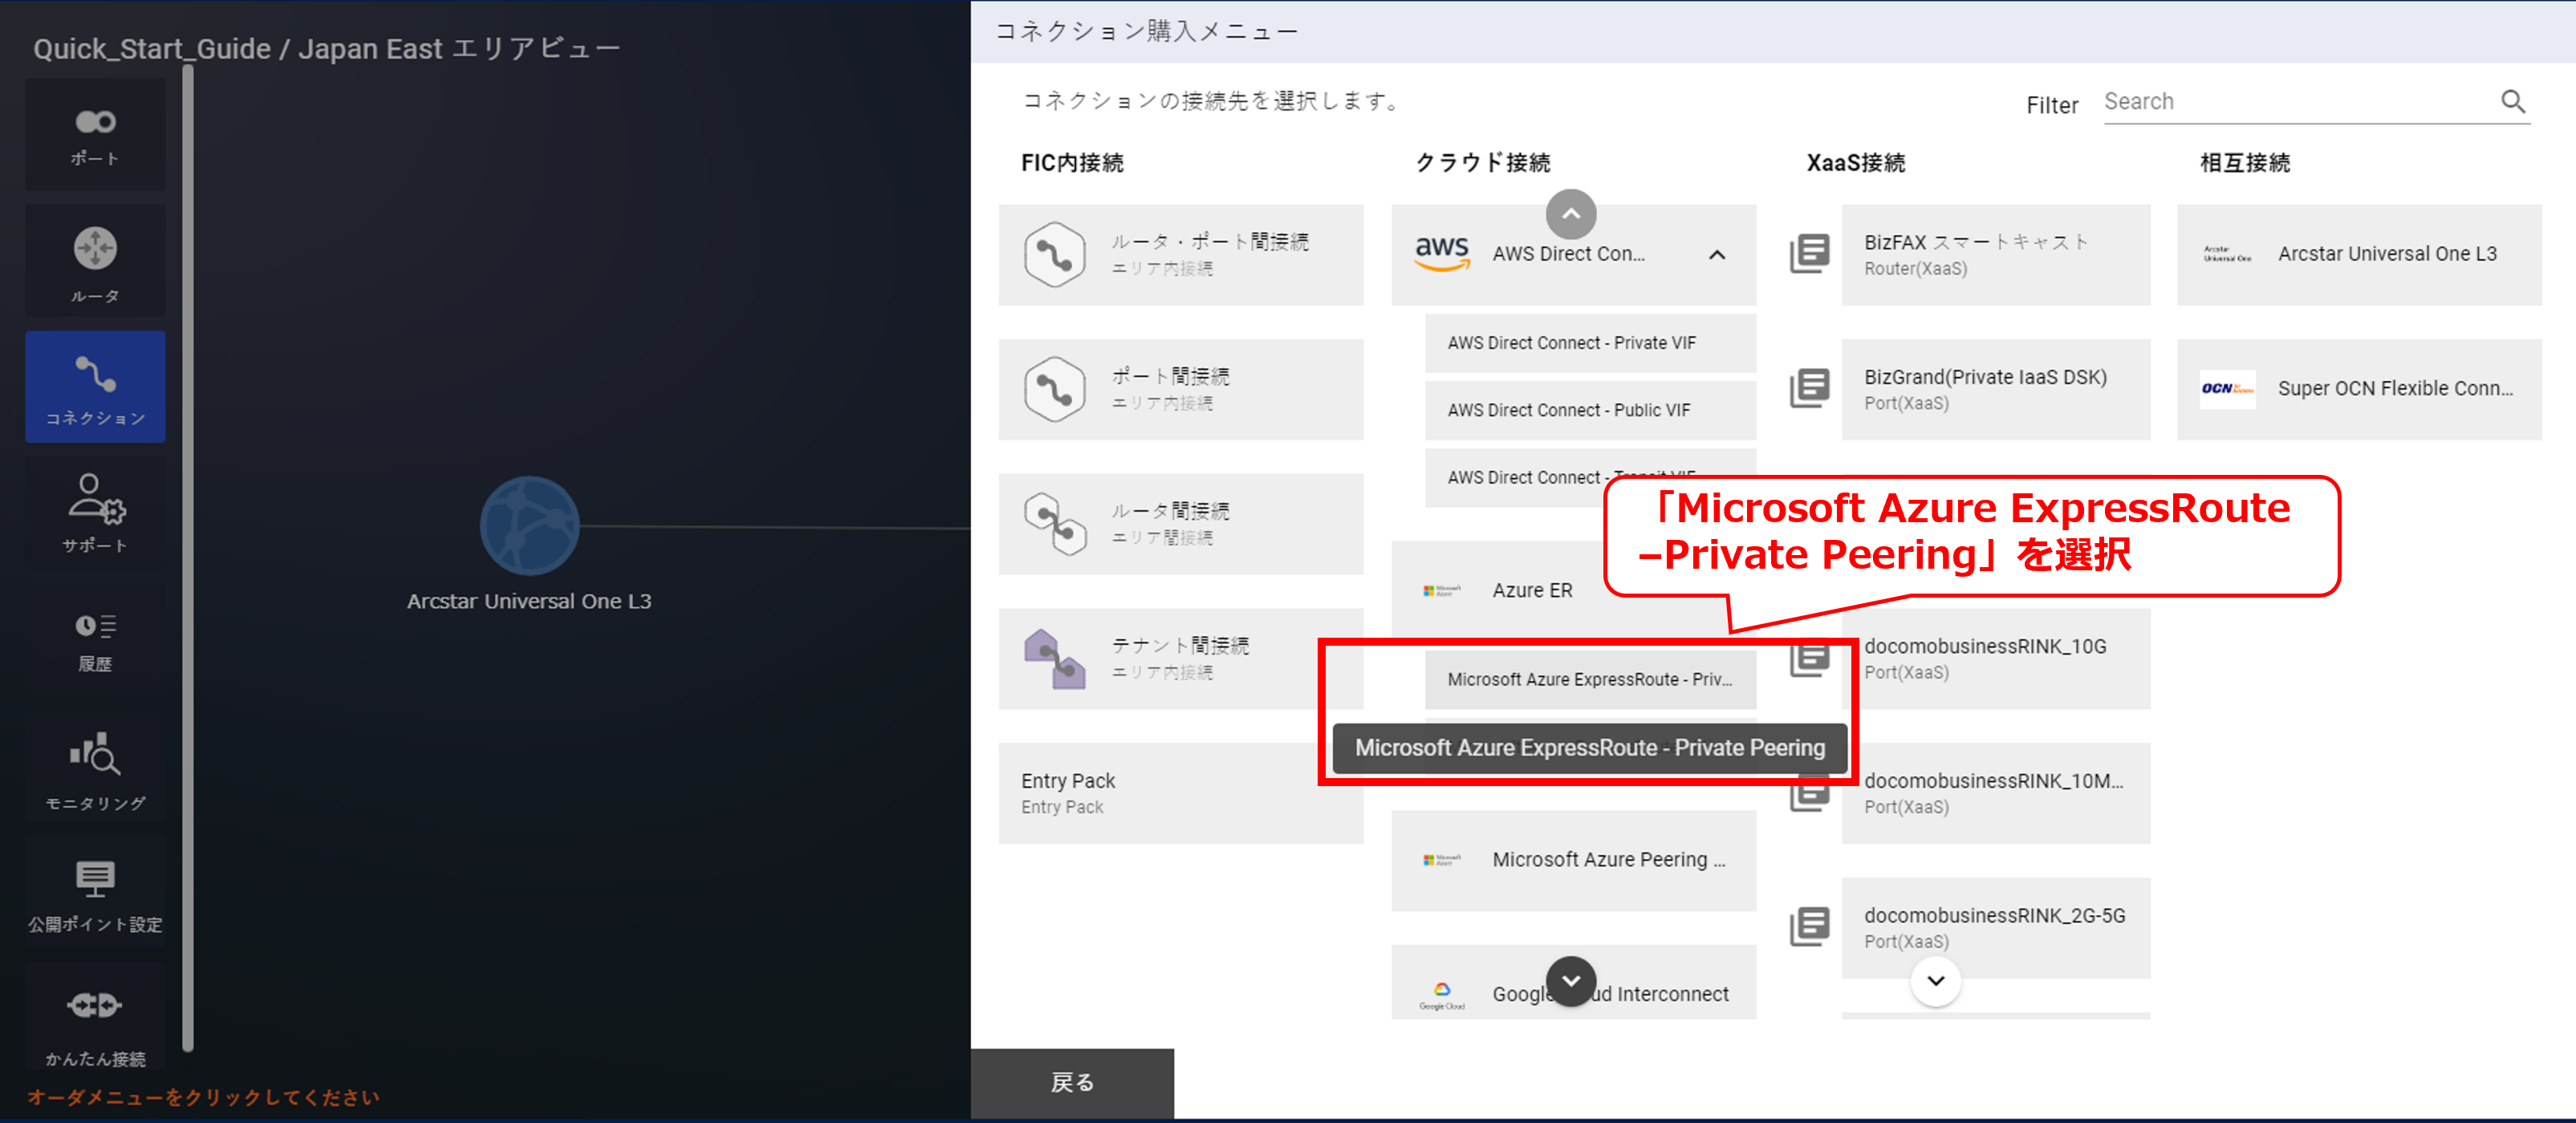The height and width of the screenshot is (1123, 2576).
Task: Click the left sidebar vertical scrollbar
Action: (188, 555)
